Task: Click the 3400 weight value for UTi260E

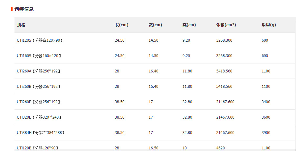Action: click(x=266, y=102)
